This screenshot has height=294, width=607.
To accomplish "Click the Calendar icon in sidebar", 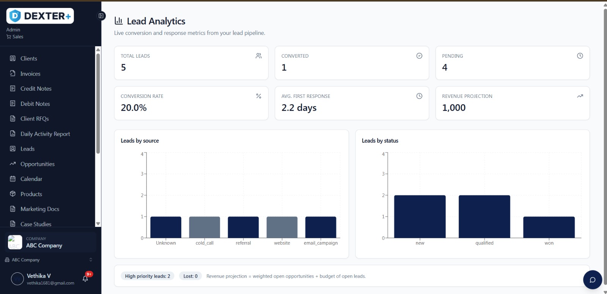I will coord(13,179).
